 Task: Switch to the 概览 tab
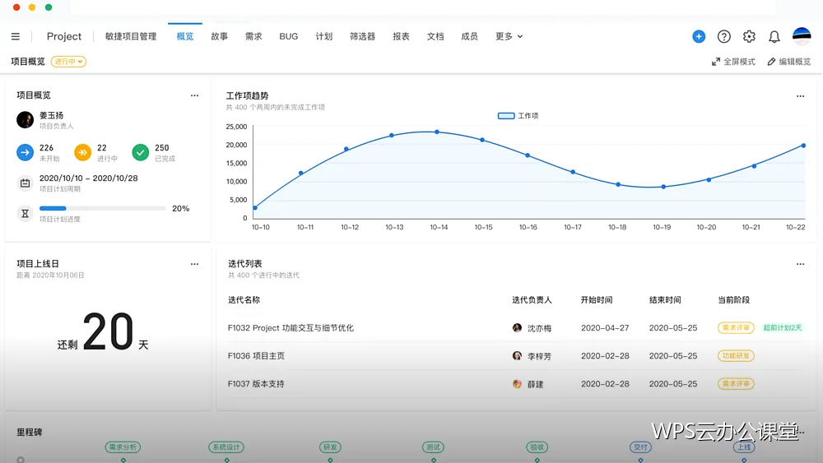[184, 36]
